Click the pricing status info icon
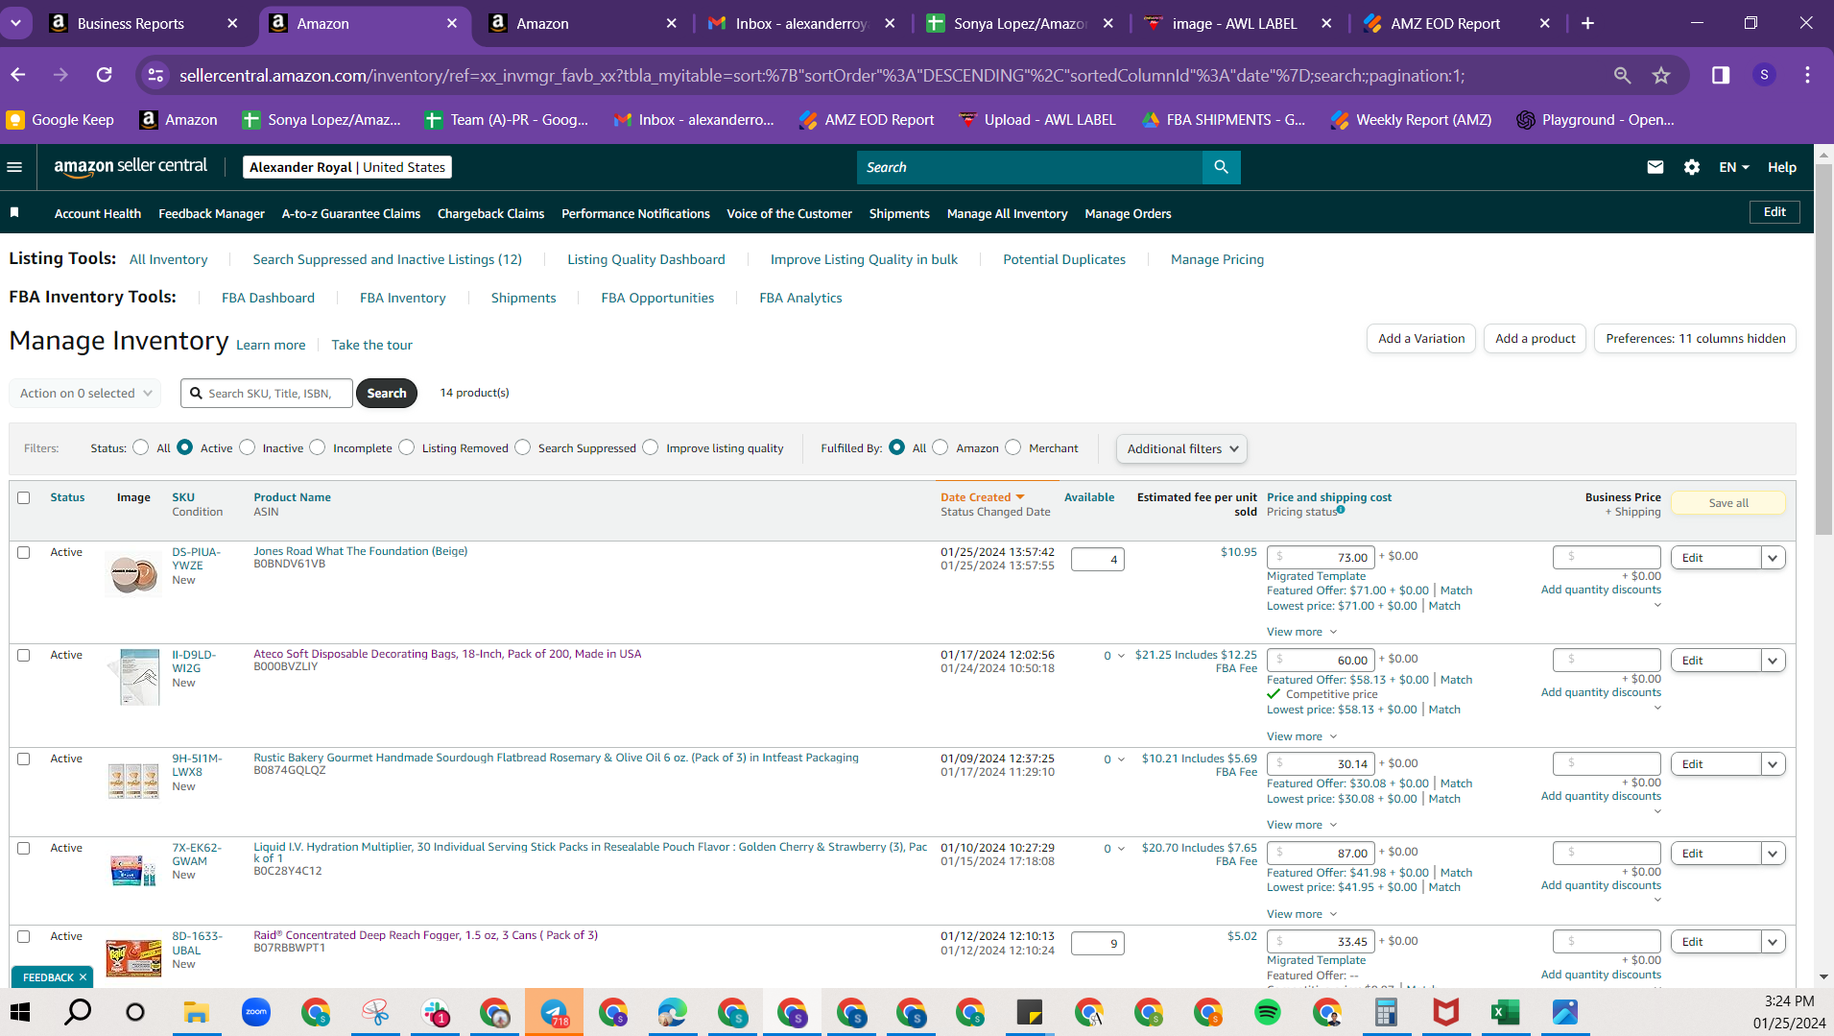The height and width of the screenshot is (1036, 1834). point(1341,510)
